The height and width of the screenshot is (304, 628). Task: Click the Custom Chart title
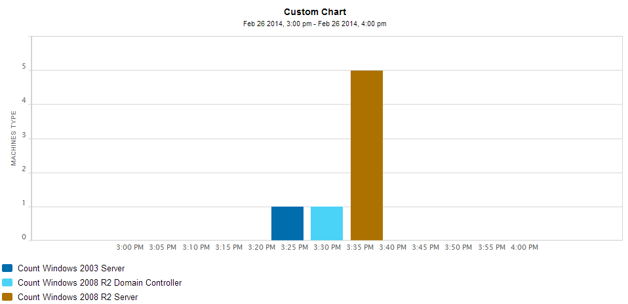click(315, 12)
